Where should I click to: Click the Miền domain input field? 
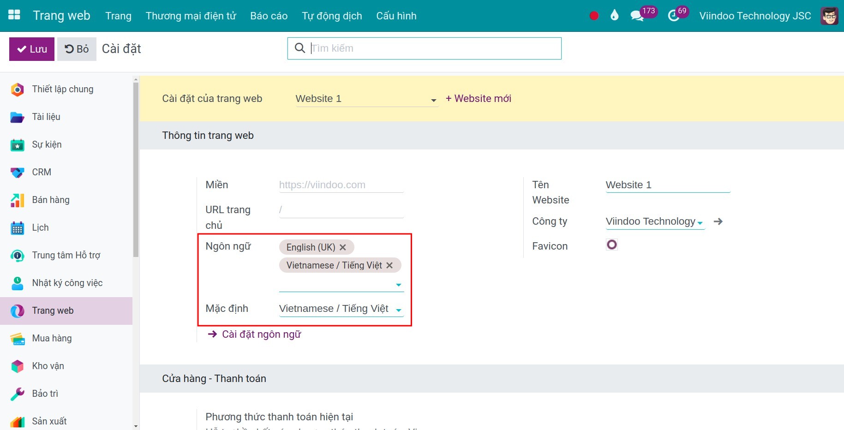(341, 185)
